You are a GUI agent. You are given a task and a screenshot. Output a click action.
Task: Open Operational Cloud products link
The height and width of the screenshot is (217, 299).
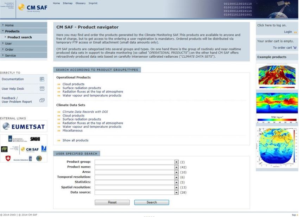74,84
